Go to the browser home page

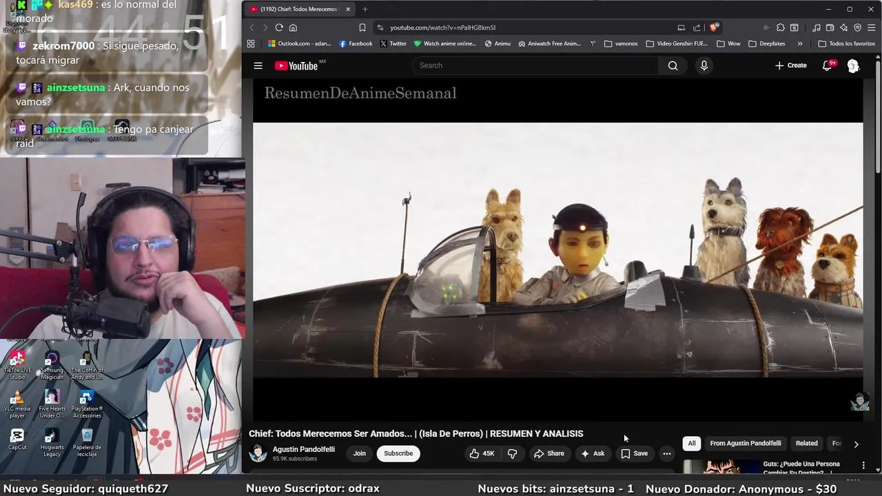pyautogui.click(x=293, y=28)
